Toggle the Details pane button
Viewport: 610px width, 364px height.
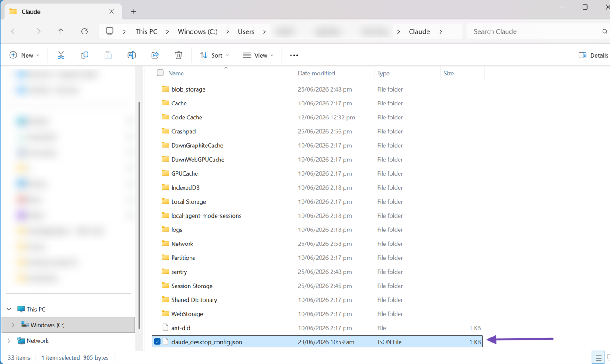pyautogui.click(x=593, y=55)
